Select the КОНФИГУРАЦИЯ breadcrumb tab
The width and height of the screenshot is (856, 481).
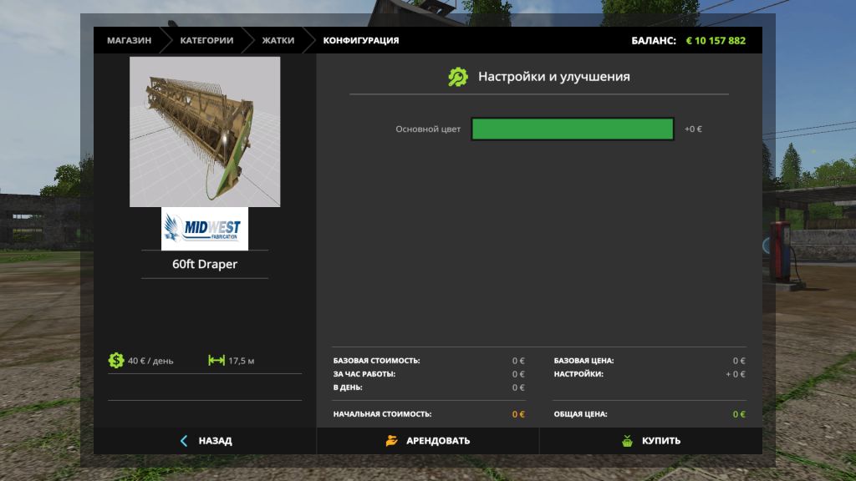point(361,40)
